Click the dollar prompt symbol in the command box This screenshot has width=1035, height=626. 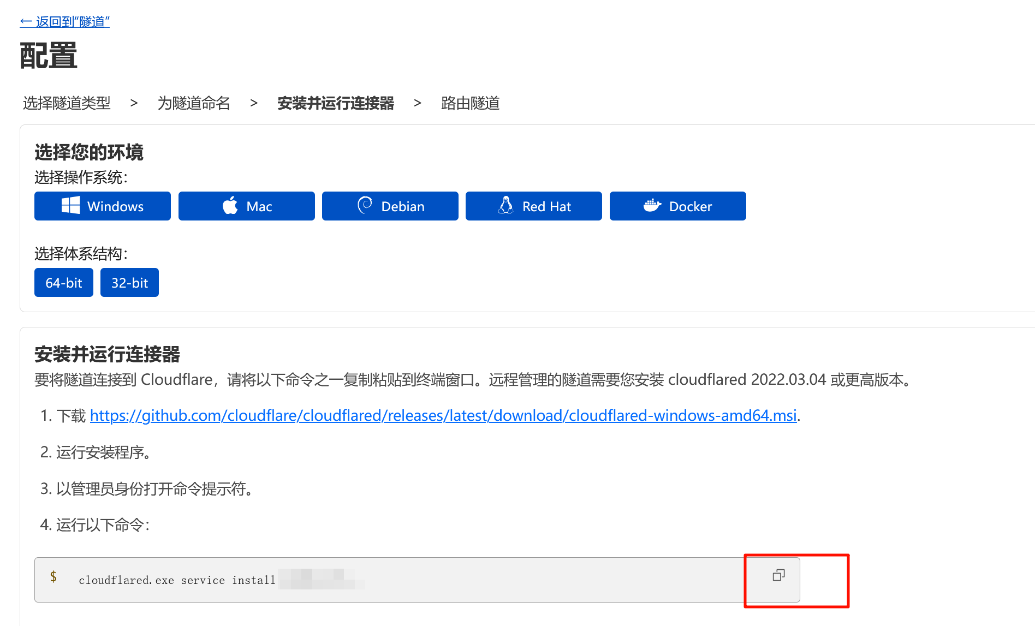click(x=53, y=576)
